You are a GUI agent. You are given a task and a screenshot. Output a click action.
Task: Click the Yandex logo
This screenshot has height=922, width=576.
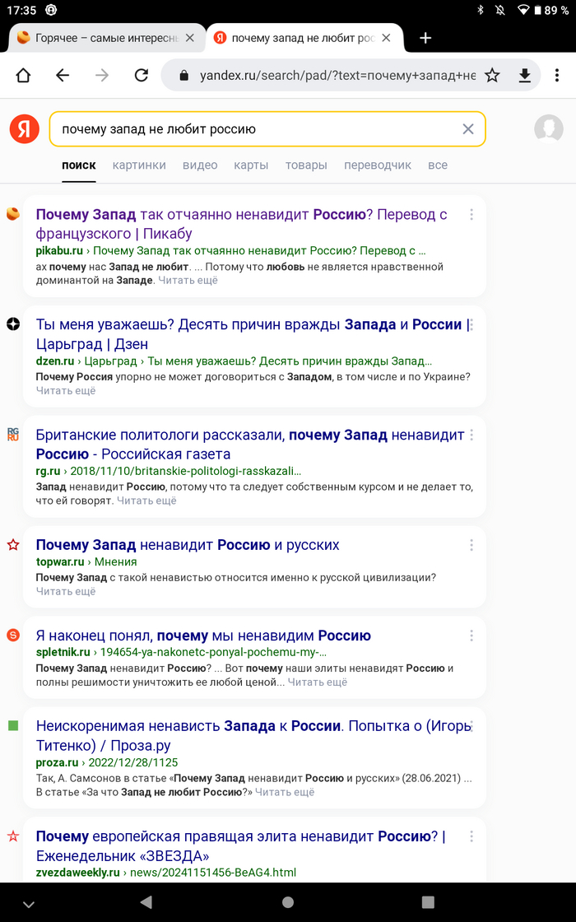(x=24, y=128)
